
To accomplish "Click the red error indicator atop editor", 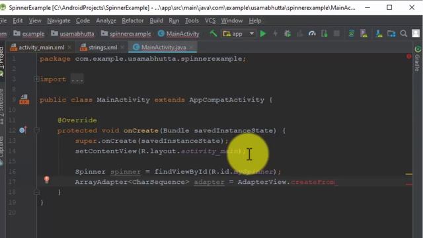I will (408, 56).
